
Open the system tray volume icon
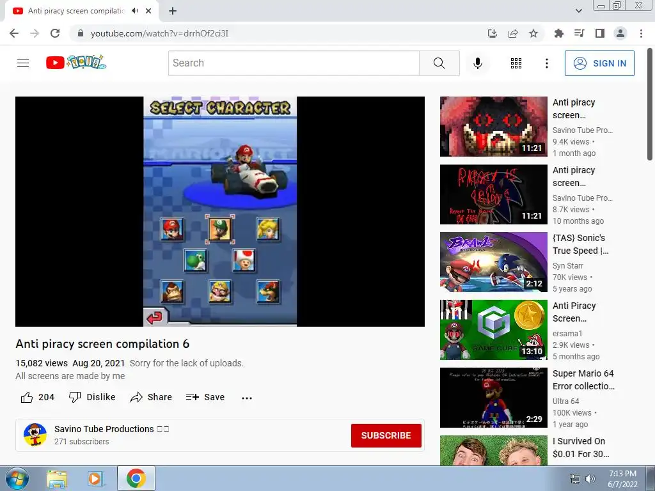[590, 479]
